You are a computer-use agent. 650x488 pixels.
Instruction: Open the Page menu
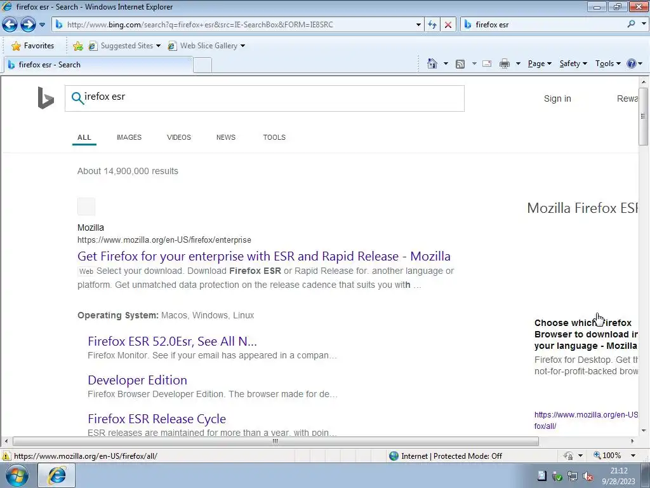(x=540, y=64)
